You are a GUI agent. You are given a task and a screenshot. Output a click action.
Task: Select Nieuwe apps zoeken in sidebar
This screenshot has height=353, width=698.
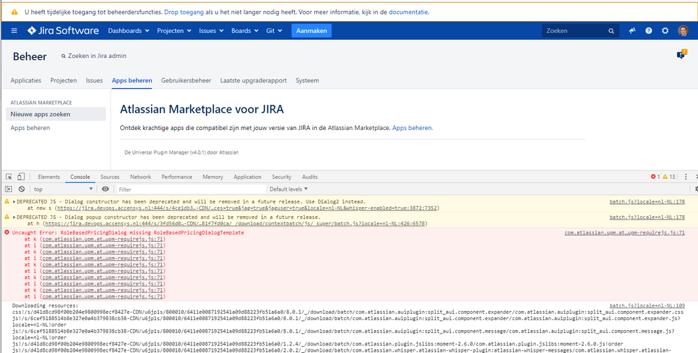click(x=56, y=114)
